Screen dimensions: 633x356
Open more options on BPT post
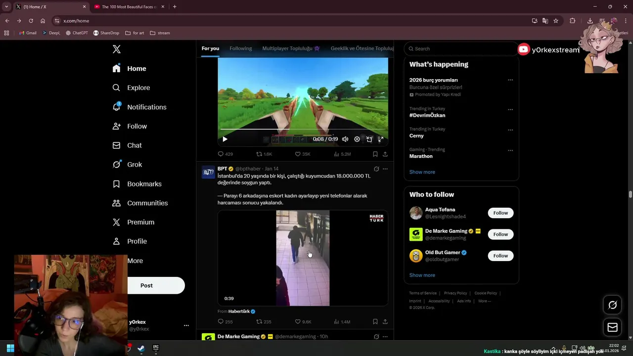tap(385, 169)
